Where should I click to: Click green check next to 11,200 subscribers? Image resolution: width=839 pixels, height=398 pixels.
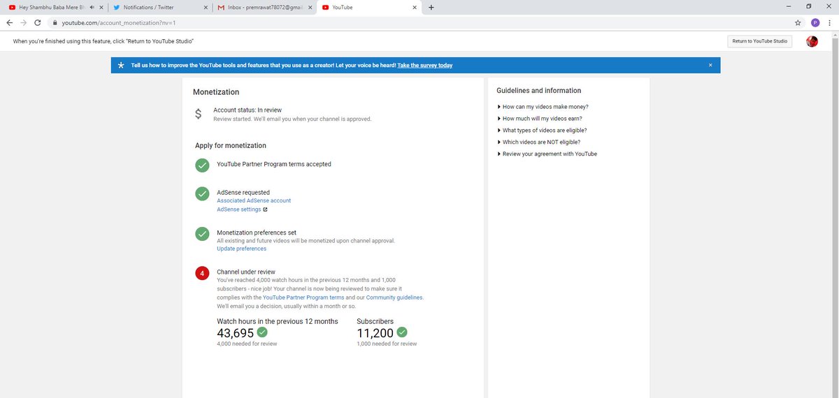pos(402,332)
